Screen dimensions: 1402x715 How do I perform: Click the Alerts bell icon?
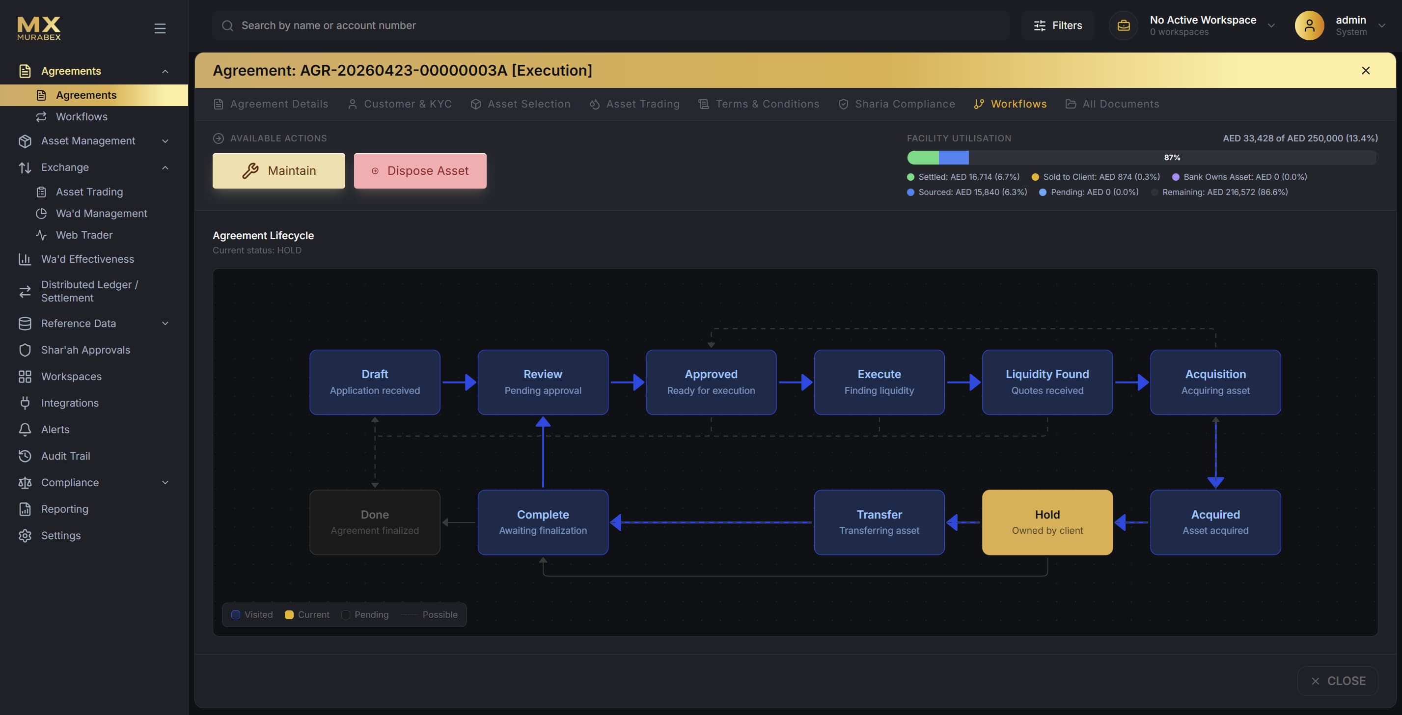(25, 429)
